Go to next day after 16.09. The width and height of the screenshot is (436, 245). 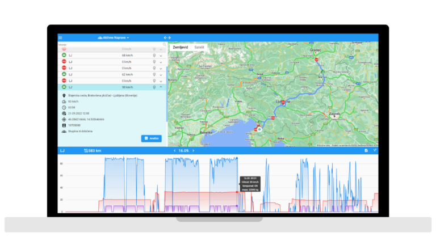point(193,151)
